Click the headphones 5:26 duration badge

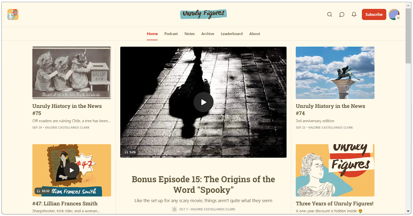pyautogui.click(x=130, y=152)
